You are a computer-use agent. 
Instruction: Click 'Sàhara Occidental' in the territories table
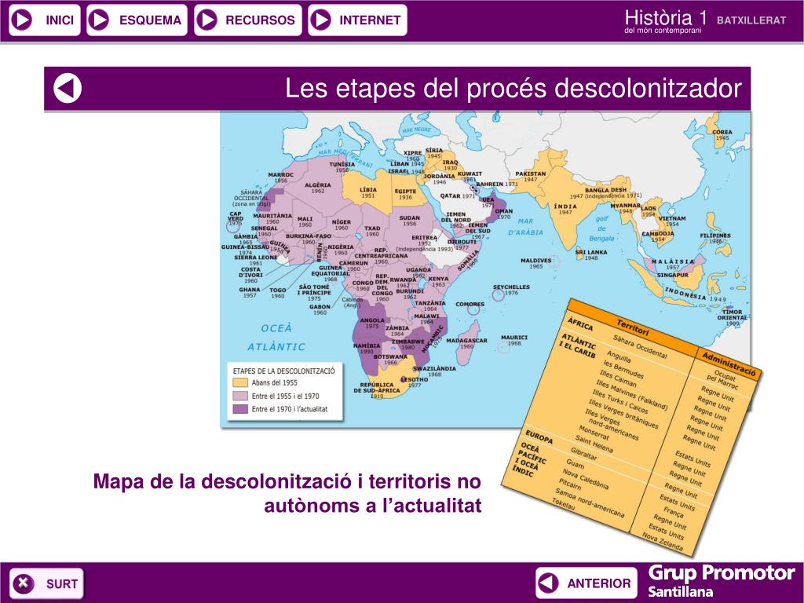coord(640,346)
